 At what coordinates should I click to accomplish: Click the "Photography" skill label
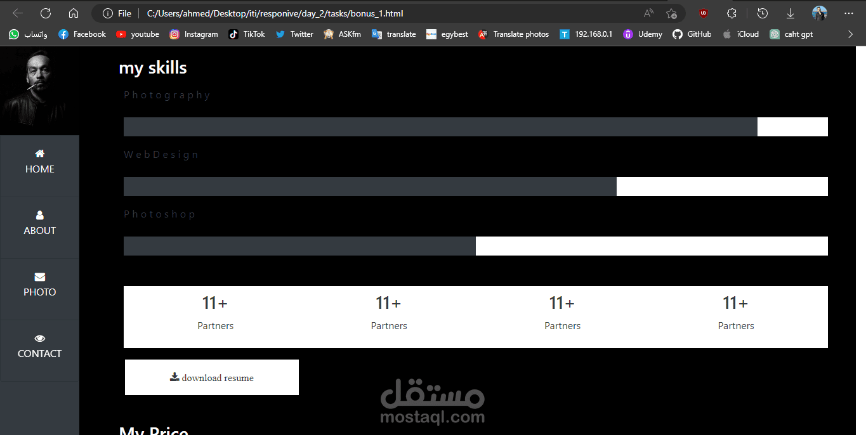(167, 95)
